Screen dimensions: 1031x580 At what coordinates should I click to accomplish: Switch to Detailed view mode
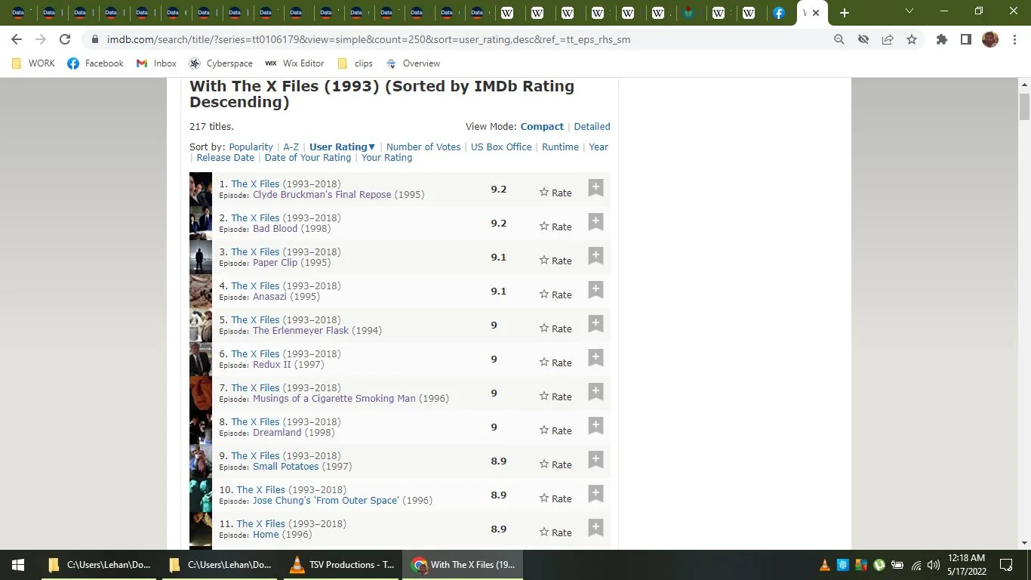(x=592, y=127)
